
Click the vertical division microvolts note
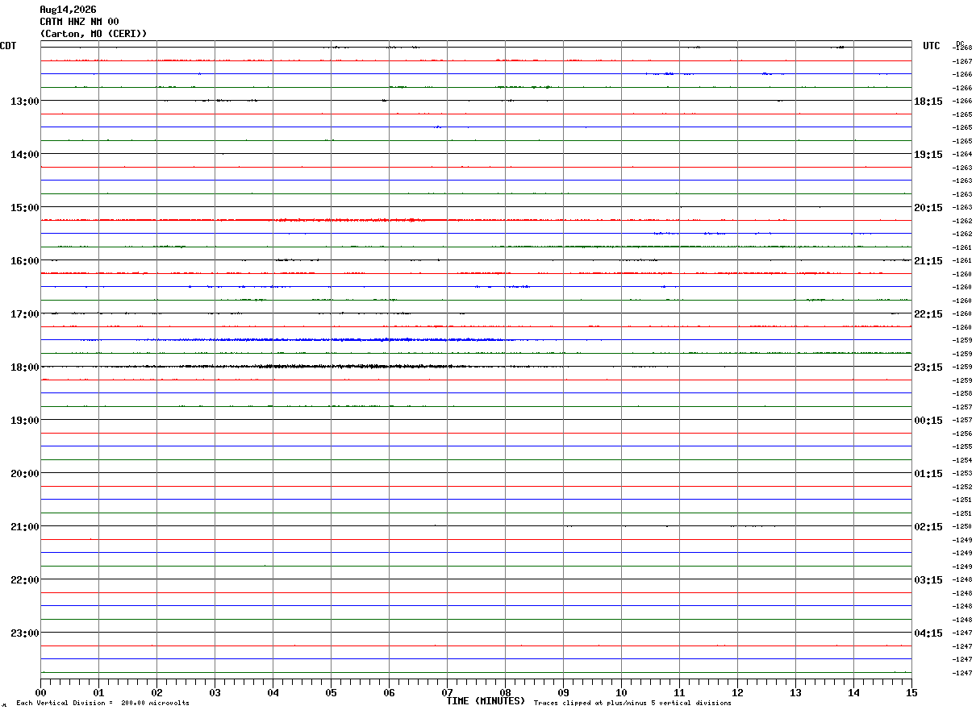click(102, 704)
